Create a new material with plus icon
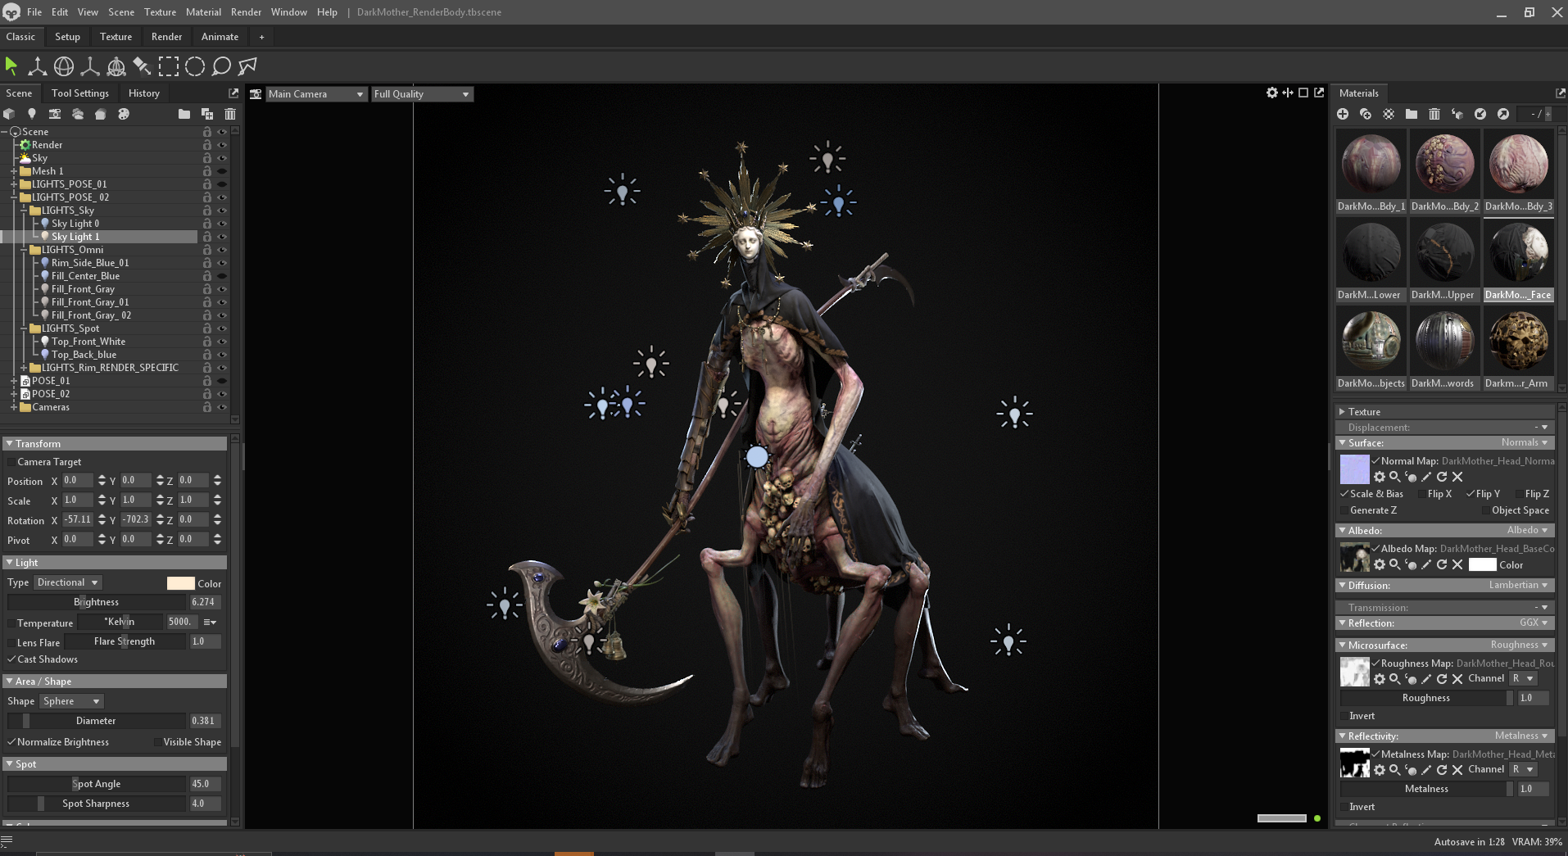 [1343, 114]
